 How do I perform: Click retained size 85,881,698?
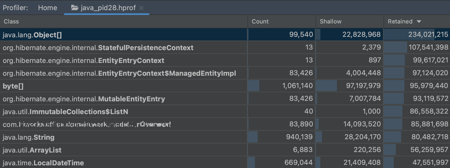click(429, 124)
